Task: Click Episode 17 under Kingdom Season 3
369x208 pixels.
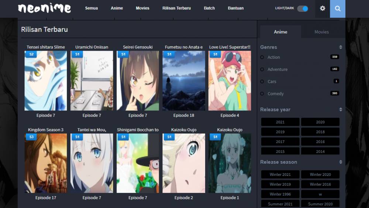Action: pyautogui.click(x=46, y=198)
